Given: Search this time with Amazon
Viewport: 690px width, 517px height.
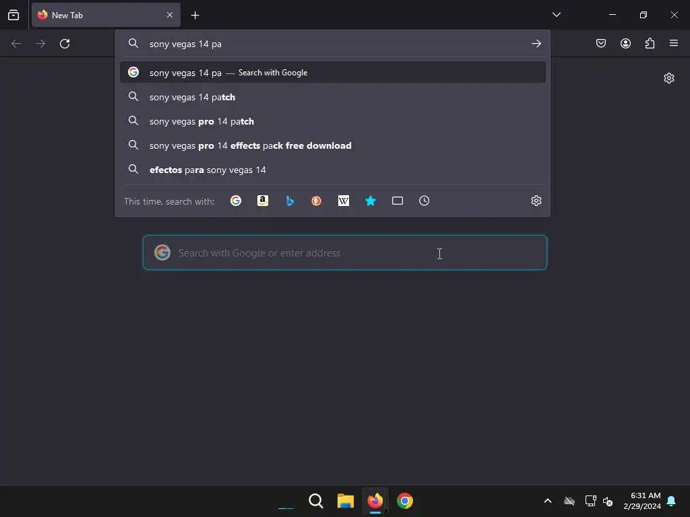Looking at the screenshot, I should 263,201.
